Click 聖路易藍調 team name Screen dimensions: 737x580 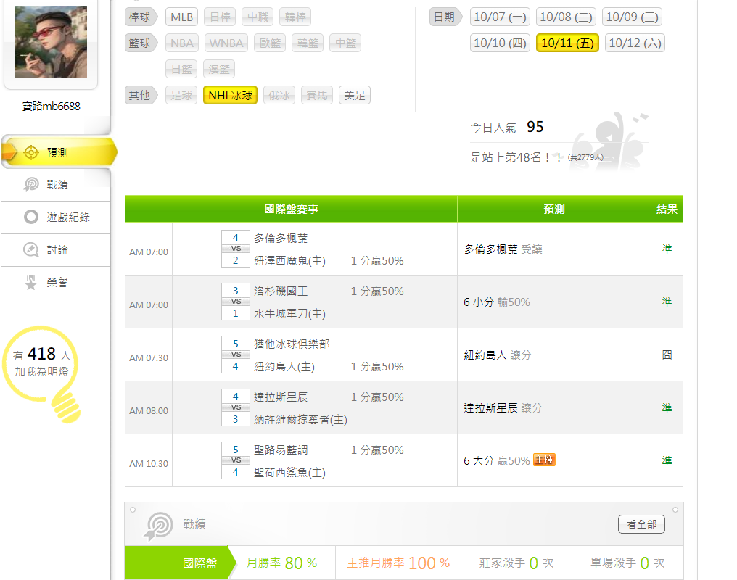coord(281,450)
